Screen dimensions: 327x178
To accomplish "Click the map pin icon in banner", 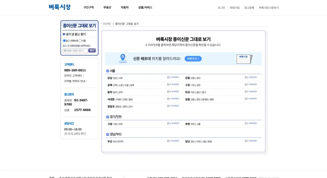I will click(123, 58).
